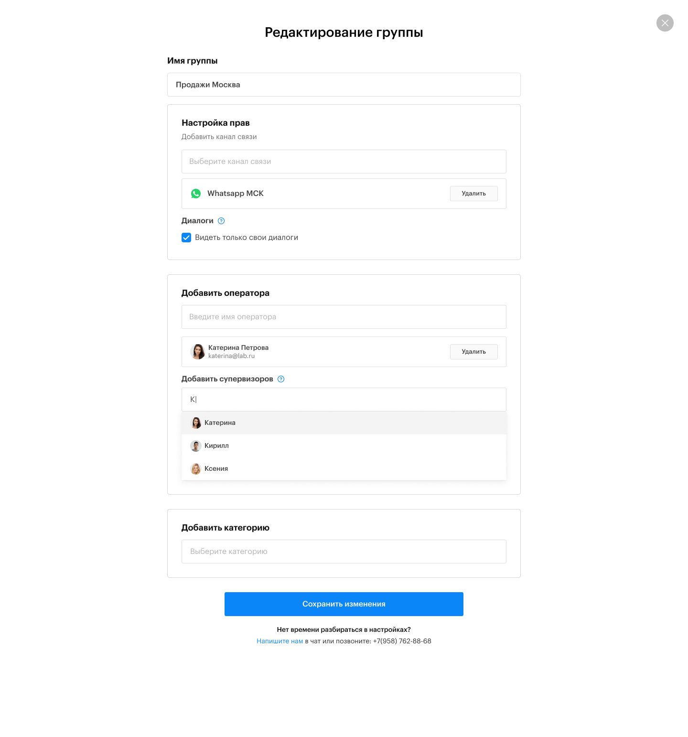The image size is (688, 737).
Task: Uncheck Видеть только свои диалоги checkbox
Action: click(x=186, y=238)
